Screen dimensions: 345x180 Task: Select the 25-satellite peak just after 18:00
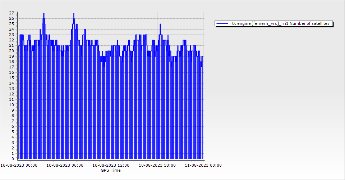160,24
